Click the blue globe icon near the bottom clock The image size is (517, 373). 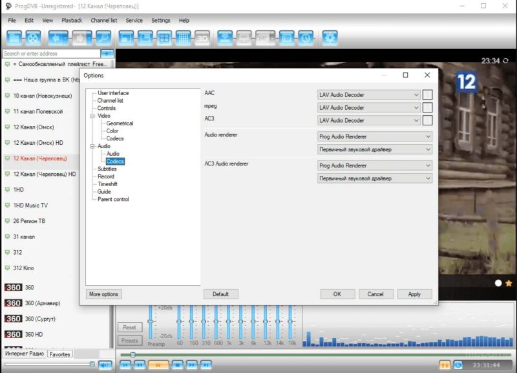(458, 365)
